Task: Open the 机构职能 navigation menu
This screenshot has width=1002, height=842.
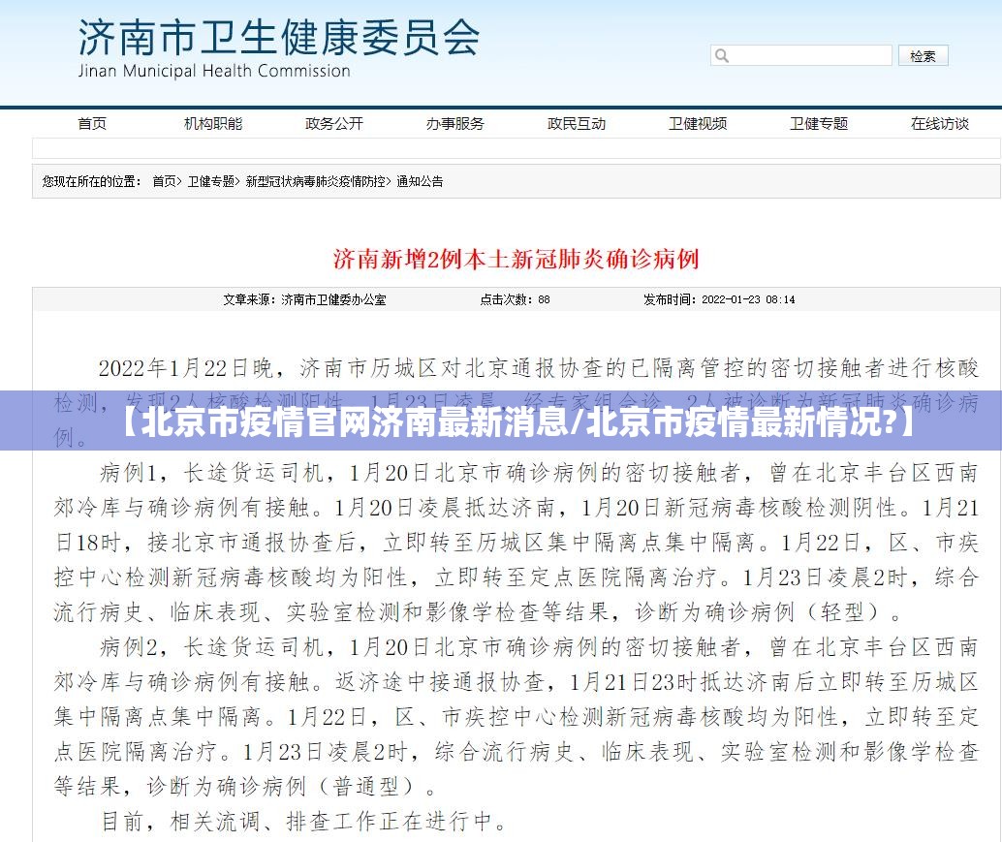Action: tap(213, 123)
